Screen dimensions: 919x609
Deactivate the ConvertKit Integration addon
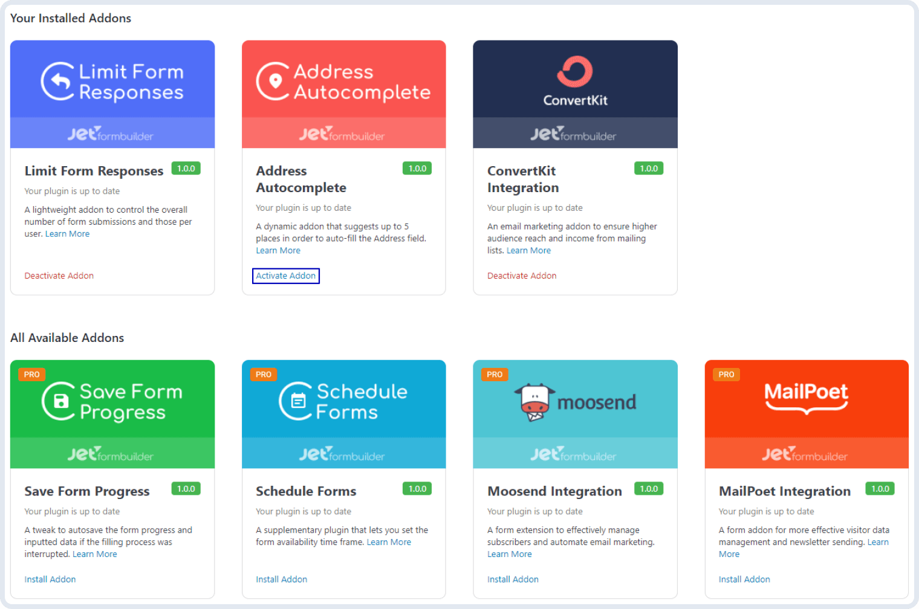click(x=522, y=276)
